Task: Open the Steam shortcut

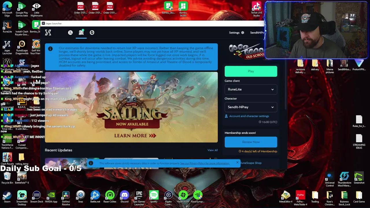Action: (x=7, y=197)
